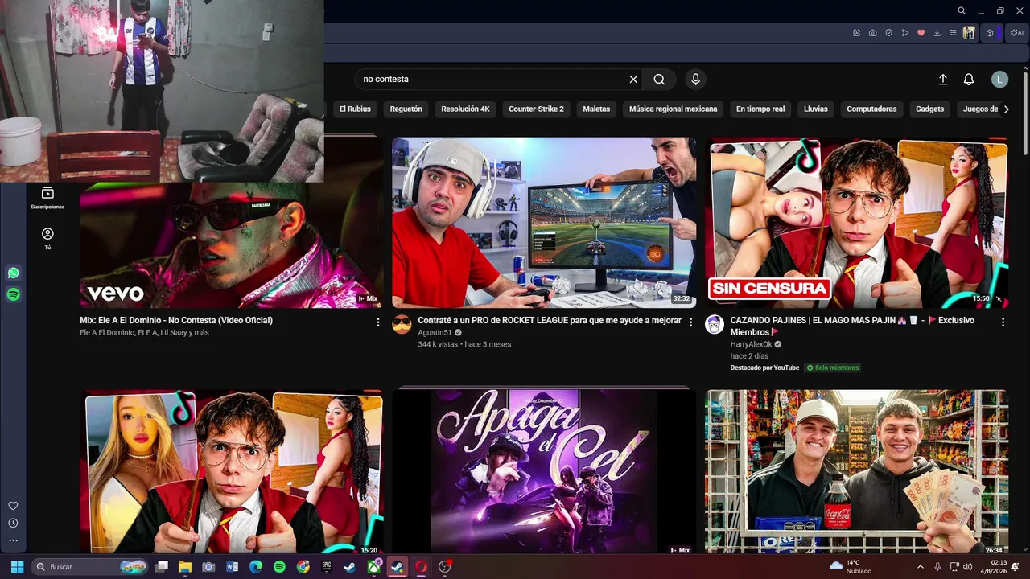The width and height of the screenshot is (1030, 579).
Task: Select the Counter-Strike 2 filter chip
Action: pos(536,109)
